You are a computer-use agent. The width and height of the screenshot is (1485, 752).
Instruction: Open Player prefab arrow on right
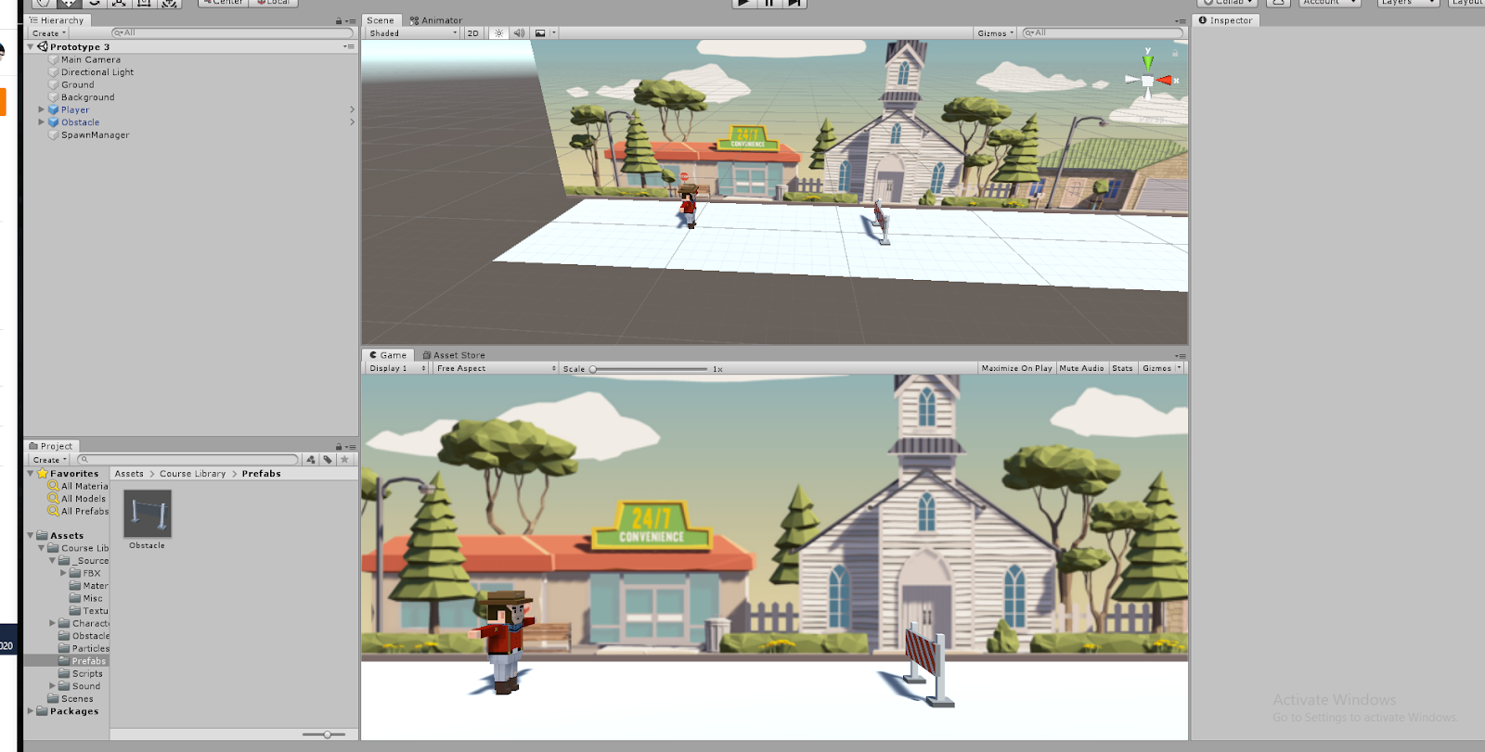352,109
